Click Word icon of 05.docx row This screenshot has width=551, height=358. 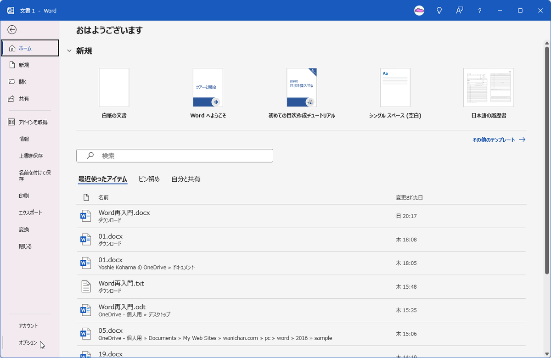(x=86, y=334)
